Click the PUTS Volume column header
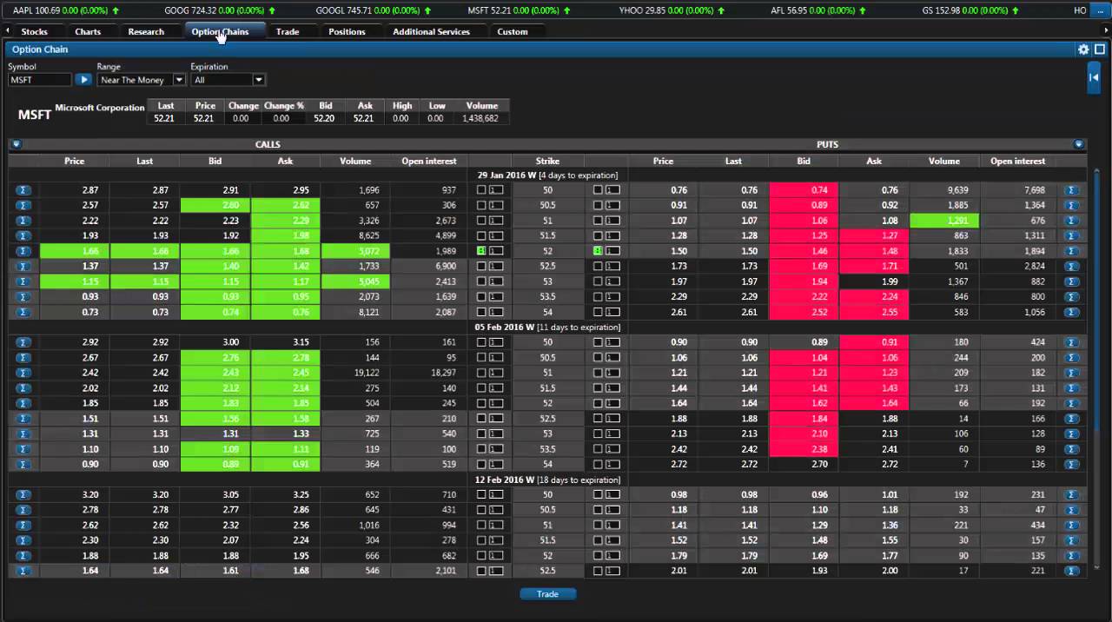The height and width of the screenshot is (622, 1112). click(944, 161)
